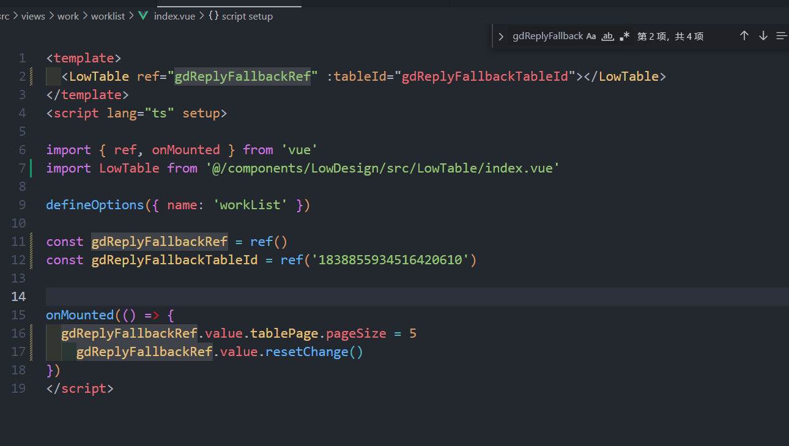Click 'gdReplyFallbackRef' on line 17
This screenshot has width=789, height=446.
[144, 352]
